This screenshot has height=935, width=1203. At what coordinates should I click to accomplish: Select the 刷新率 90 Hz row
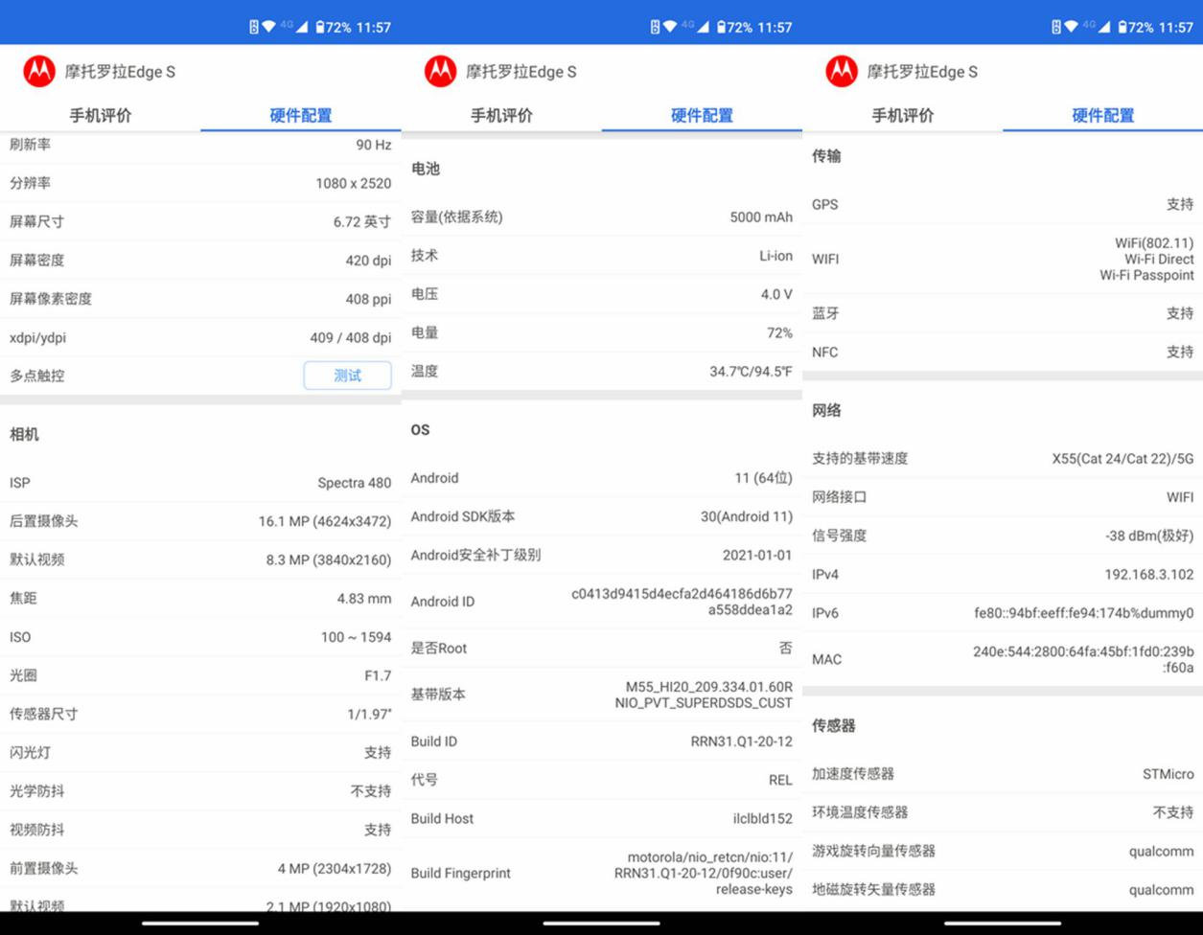tap(200, 146)
